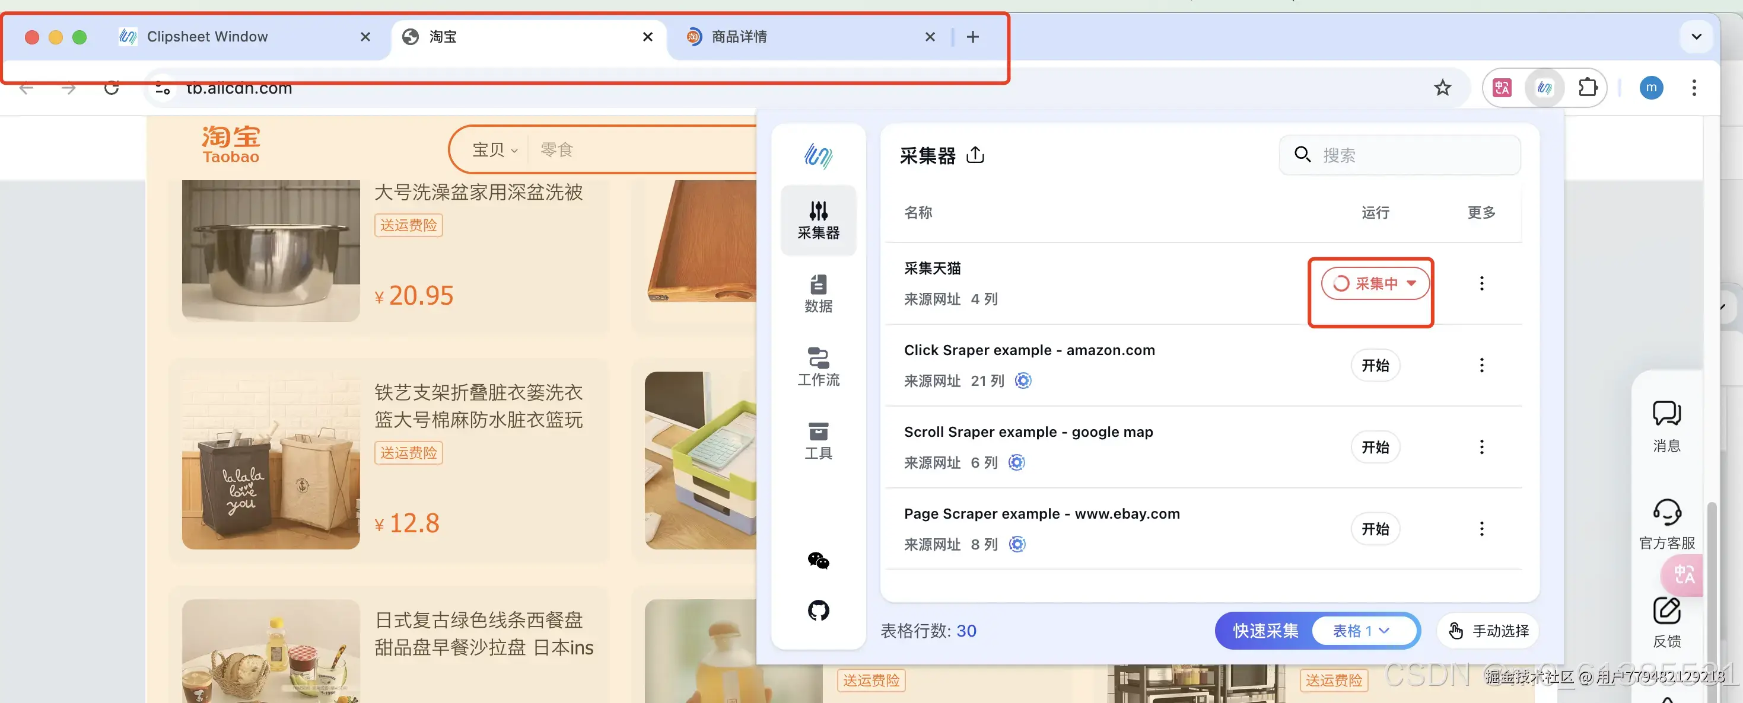Click the GitHub icon in sidebar
Screen dimensions: 1743x703
[x=818, y=611]
